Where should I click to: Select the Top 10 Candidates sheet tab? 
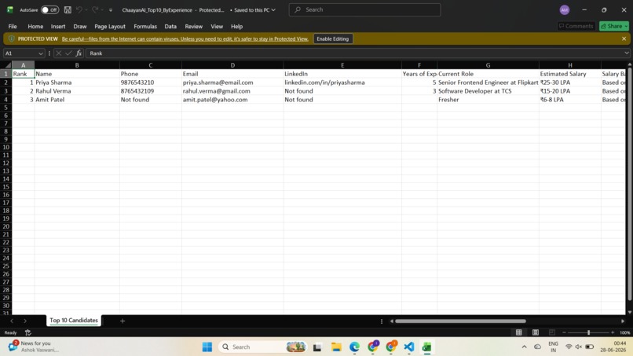(74, 321)
